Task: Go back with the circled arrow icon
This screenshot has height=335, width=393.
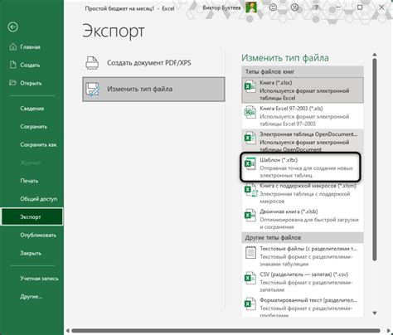Action: pyautogui.click(x=13, y=27)
